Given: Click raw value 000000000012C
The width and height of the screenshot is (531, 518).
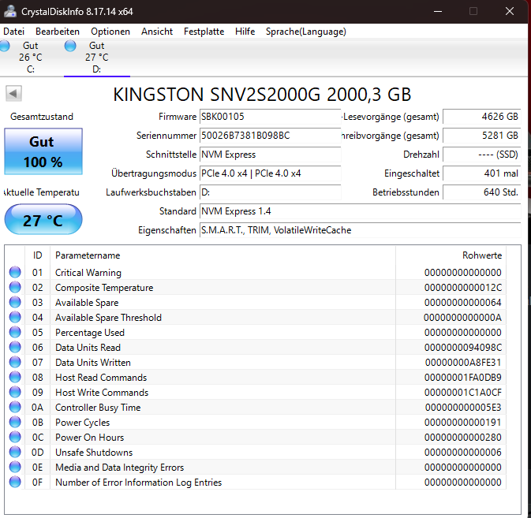Looking at the screenshot, I should pos(462,288).
